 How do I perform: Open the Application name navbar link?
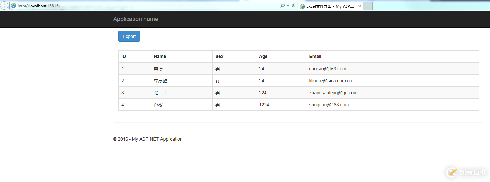click(x=136, y=19)
